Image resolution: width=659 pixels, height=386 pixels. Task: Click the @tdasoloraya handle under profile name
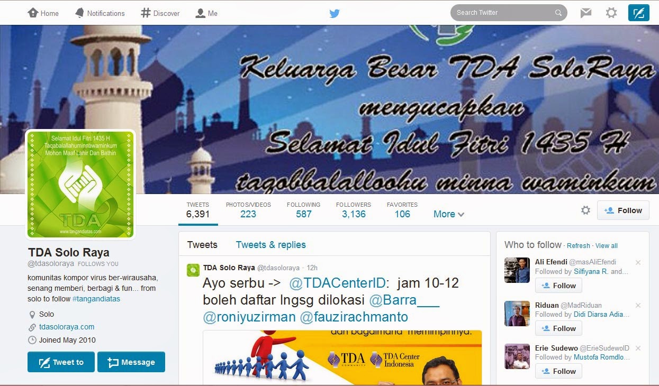tap(51, 264)
